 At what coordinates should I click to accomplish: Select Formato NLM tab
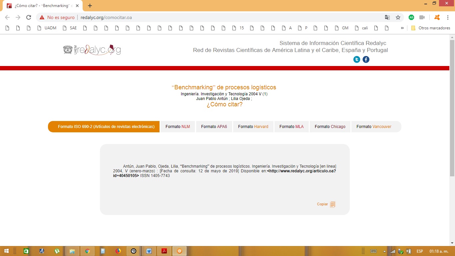tap(178, 127)
